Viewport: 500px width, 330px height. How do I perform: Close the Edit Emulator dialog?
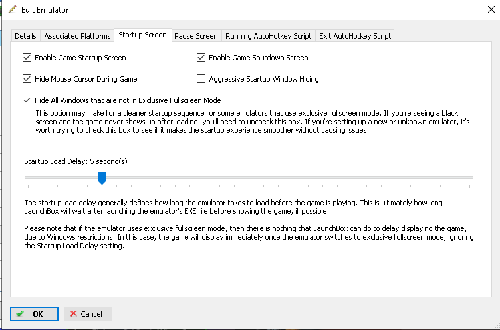tap(491, 9)
